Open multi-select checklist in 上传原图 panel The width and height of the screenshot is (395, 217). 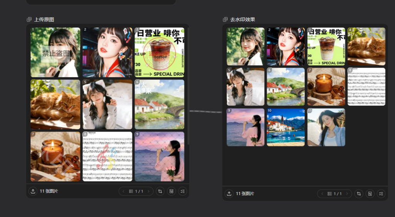tap(182, 191)
